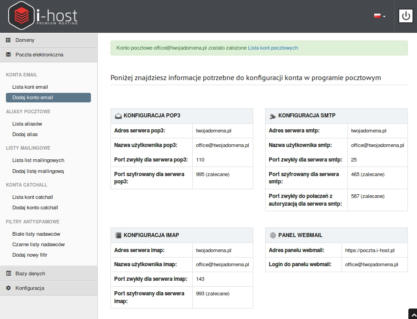The height and width of the screenshot is (319, 417).
Task: Go to Dodaj alias
Action: tap(25, 134)
